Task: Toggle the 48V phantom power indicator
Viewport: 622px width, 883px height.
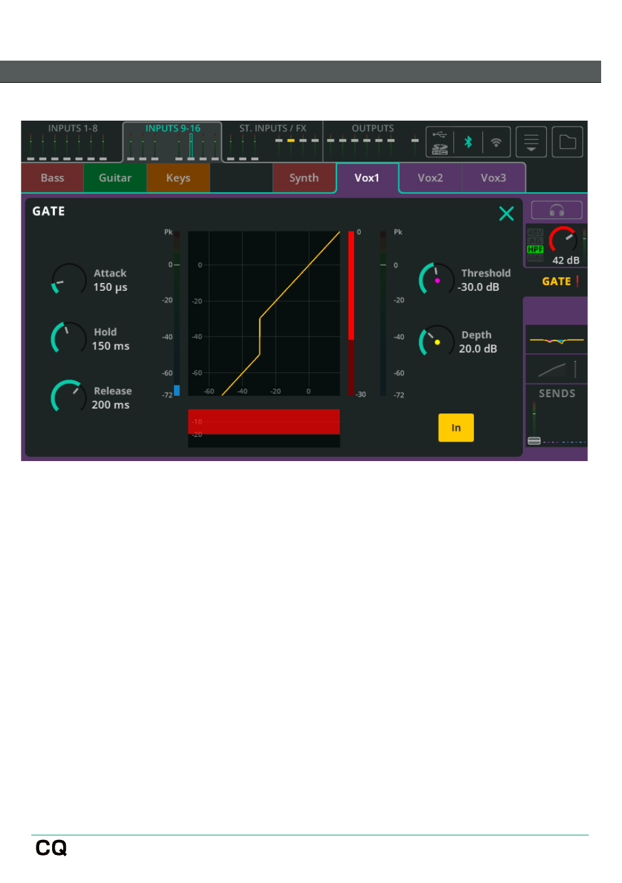Action: [535, 232]
